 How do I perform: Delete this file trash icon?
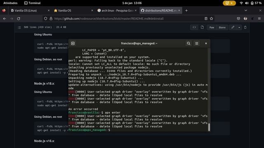(x=245, y=28)
